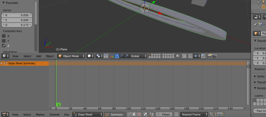Collapse the Dope Sheet Summary triangle
266x117 pixels.
click(x=2, y=63)
